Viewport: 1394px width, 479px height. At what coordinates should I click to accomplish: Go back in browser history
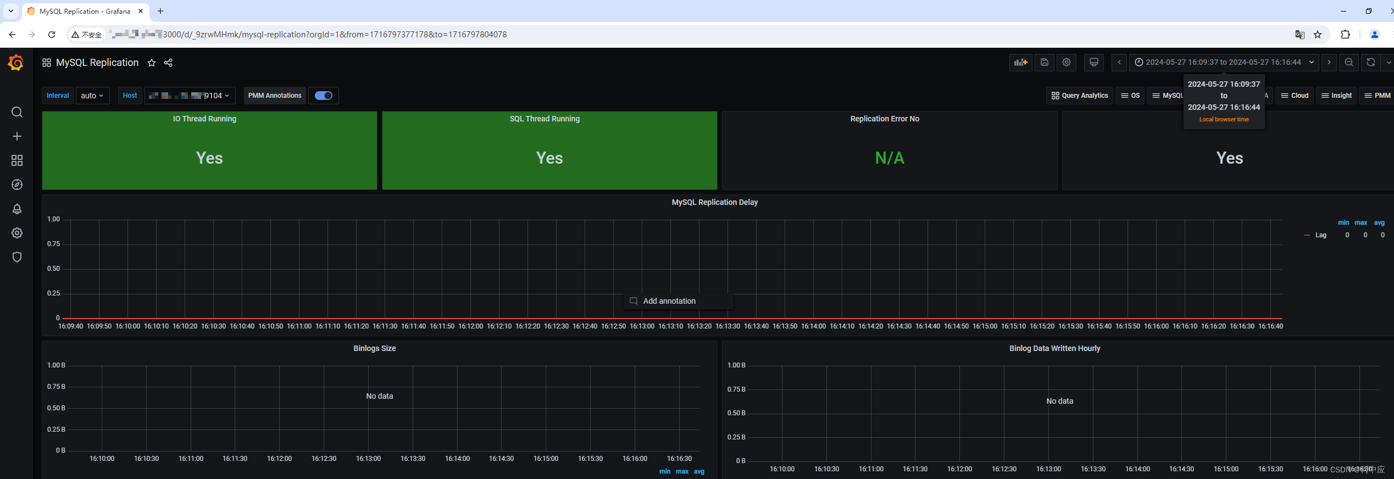pyautogui.click(x=12, y=34)
